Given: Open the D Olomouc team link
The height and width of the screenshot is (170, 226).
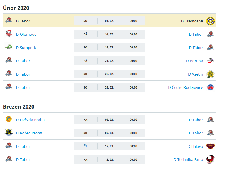Looking at the screenshot, I should click(x=26, y=34).
